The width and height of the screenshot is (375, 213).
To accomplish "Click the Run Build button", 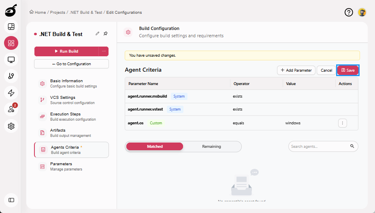I will [66, 51].
